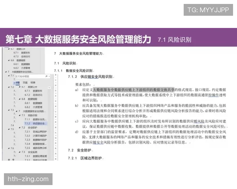The image size is (237, 189).
Task: Collapse chapter 7 node in the rear outline pane
Action: [x=6, y=72]
